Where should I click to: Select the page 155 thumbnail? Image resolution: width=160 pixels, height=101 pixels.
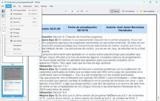(12, 49)
